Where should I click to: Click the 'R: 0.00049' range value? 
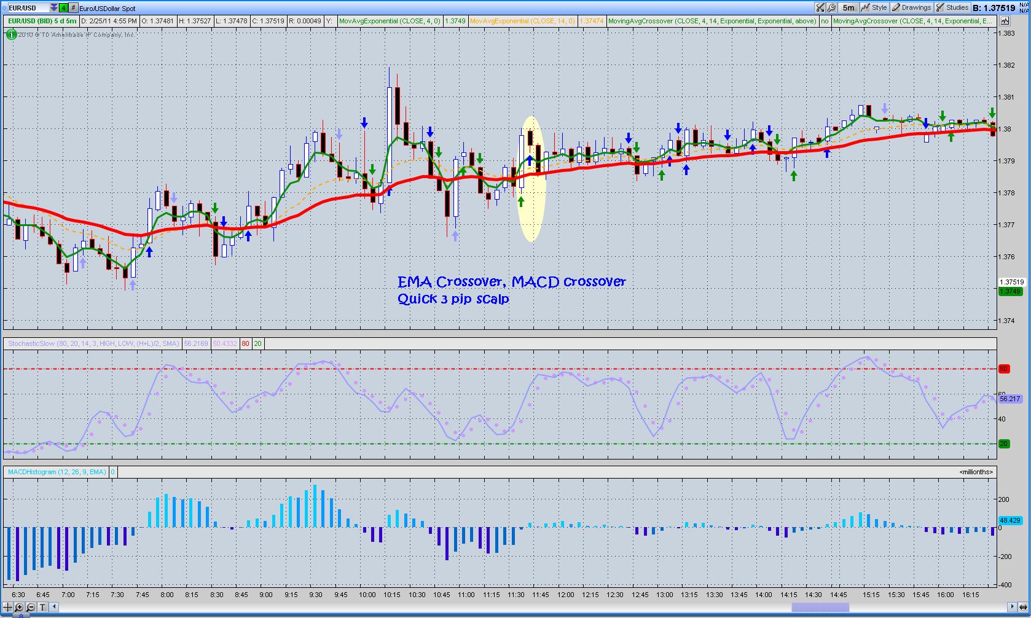pyautogui.click(x=305, y=21)
